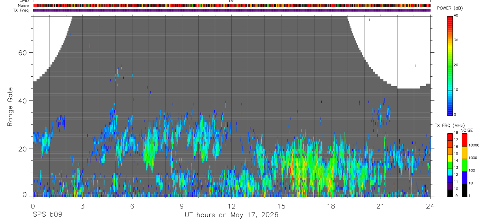Select the amber NOISE swatch between 1000 and 10000
Image resolution: width=484 pixels, height=223 pixels.
pos(464,152)
